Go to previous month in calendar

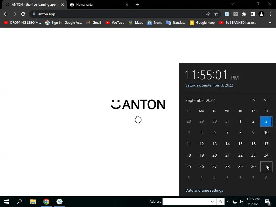tap(253, 100)
